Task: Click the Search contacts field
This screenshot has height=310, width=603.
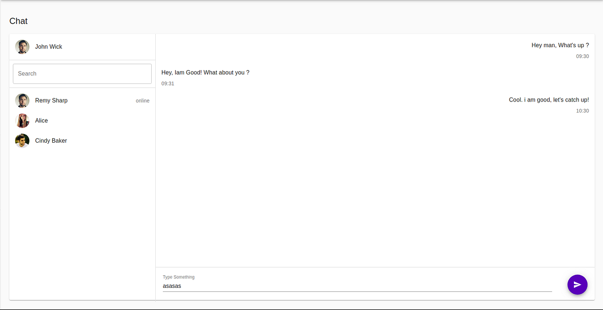Action: click(x=82, y=73)
